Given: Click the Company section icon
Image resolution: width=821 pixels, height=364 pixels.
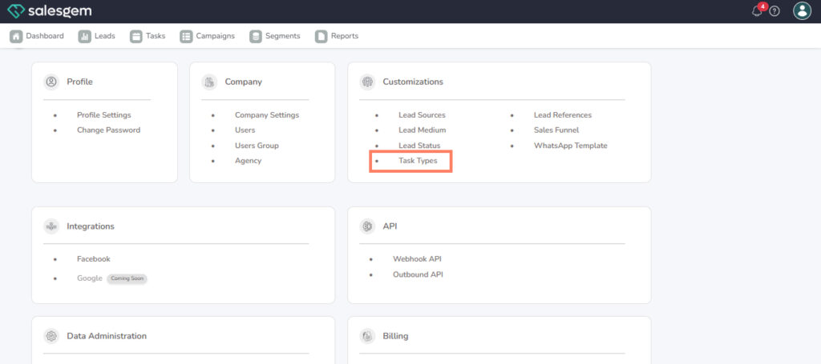Looking at the screenshot, I should tap(209, 82).
